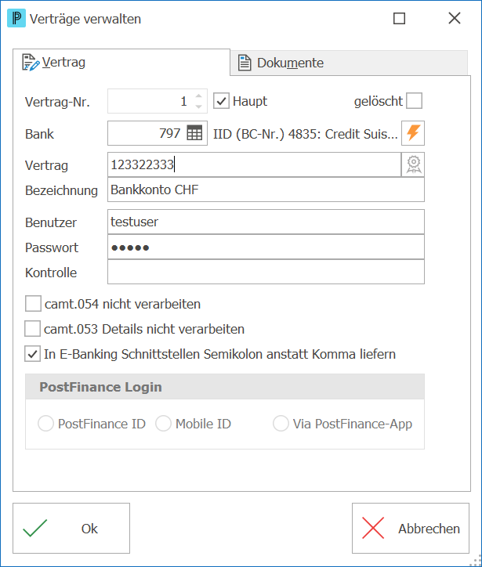Click the PostFinance Login section header
This screenshot has height=567, width=482.
225,387
